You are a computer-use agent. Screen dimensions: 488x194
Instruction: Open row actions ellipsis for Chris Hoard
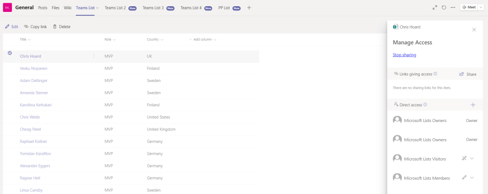point(94,56)
